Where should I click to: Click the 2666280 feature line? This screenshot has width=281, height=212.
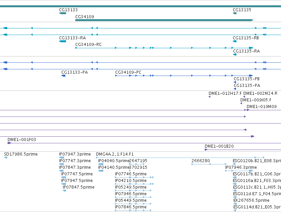pyautogui.click(x=209, y=164)
